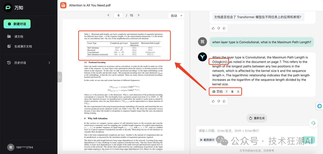
Task: Click the page number field showing 6
Action: (x=118, y=16)
